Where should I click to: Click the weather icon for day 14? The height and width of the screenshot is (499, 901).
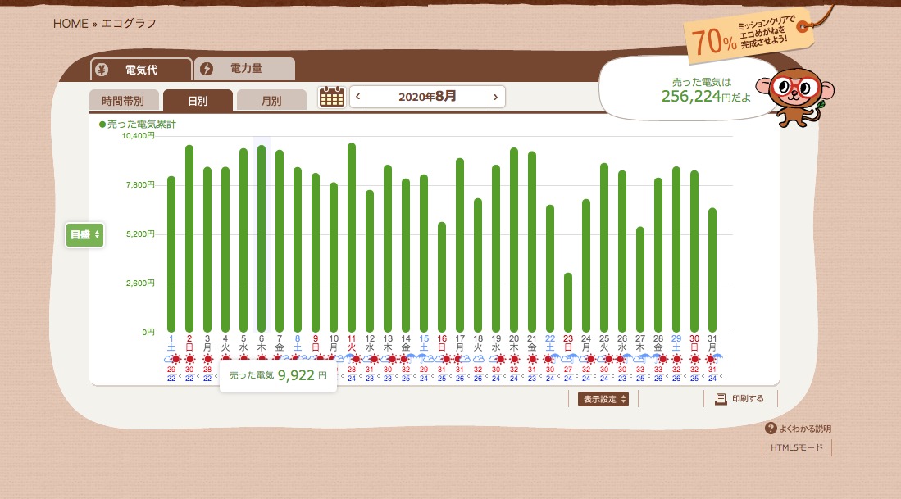tap(406, 359)
